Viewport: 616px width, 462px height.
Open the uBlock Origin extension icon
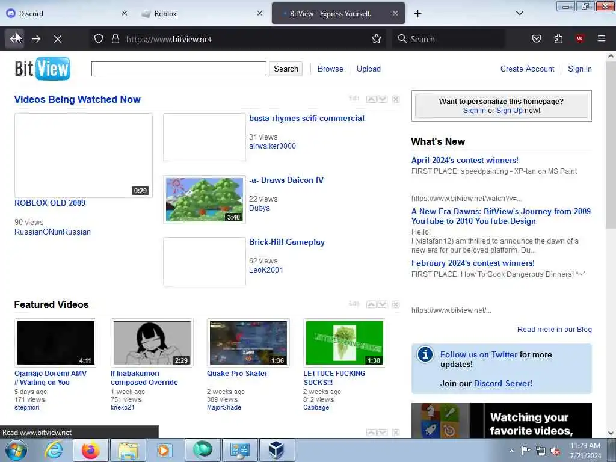pos(580,38)
